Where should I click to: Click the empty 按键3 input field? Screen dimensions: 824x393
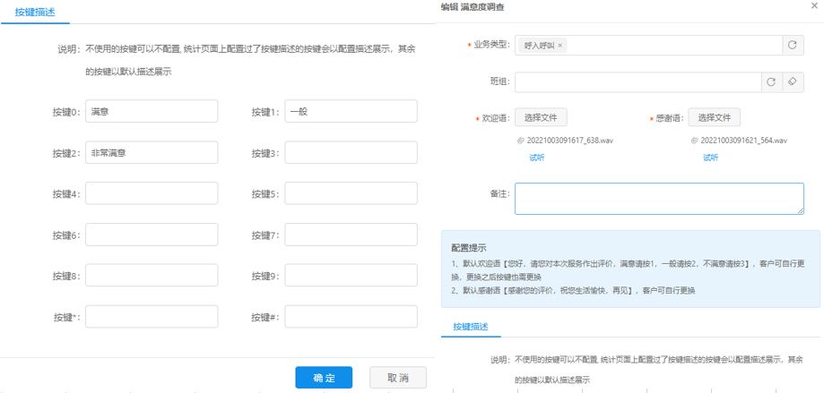tap(351, 153)
